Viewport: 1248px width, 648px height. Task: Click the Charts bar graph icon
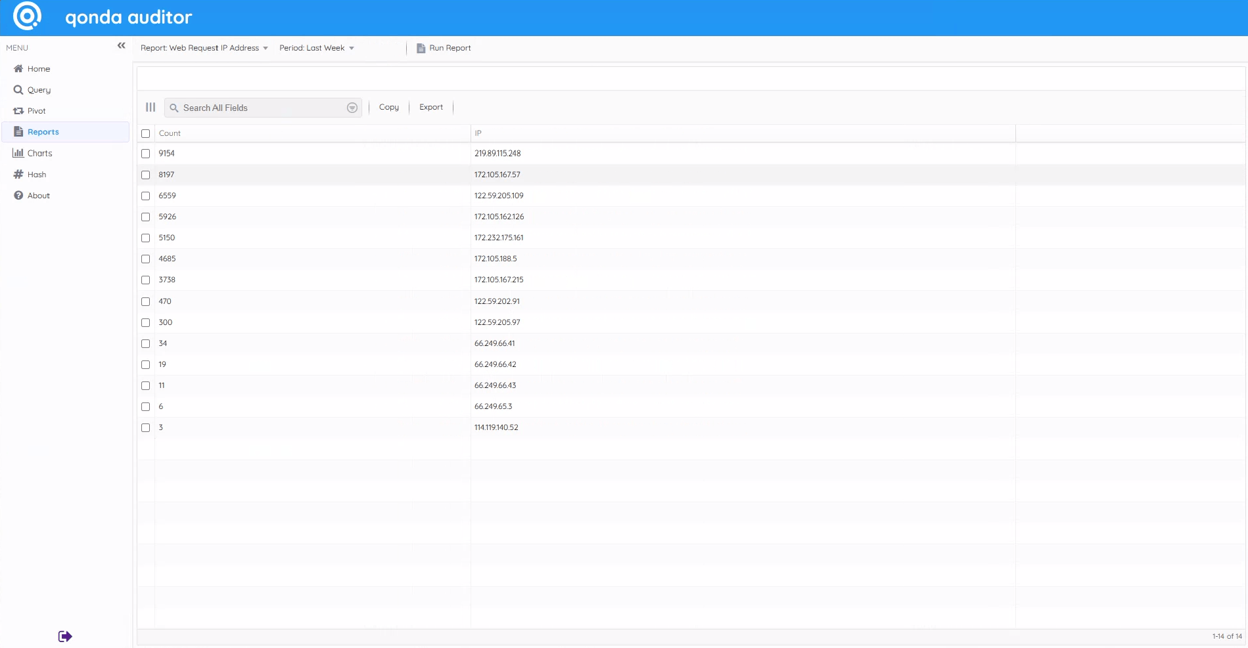[x=18, y=153]
